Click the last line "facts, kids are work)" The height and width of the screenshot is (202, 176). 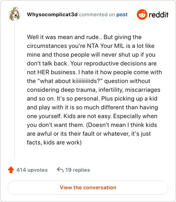coord(54,142)
